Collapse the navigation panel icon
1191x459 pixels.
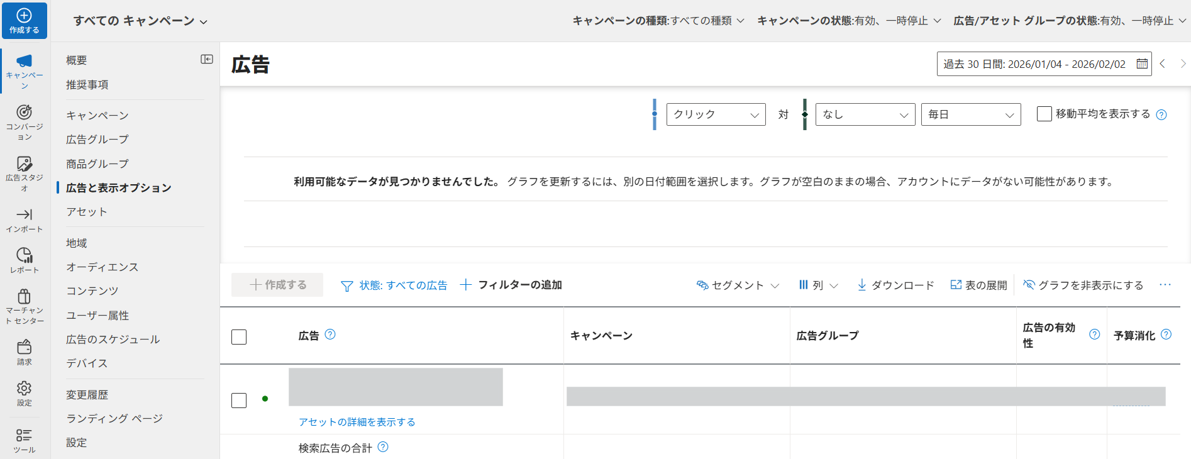click(206, 59)
